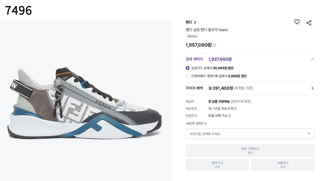Click the 펜디 brand name link
The image size is (323, 181).
pyautogui.click(x=189, y=22)
